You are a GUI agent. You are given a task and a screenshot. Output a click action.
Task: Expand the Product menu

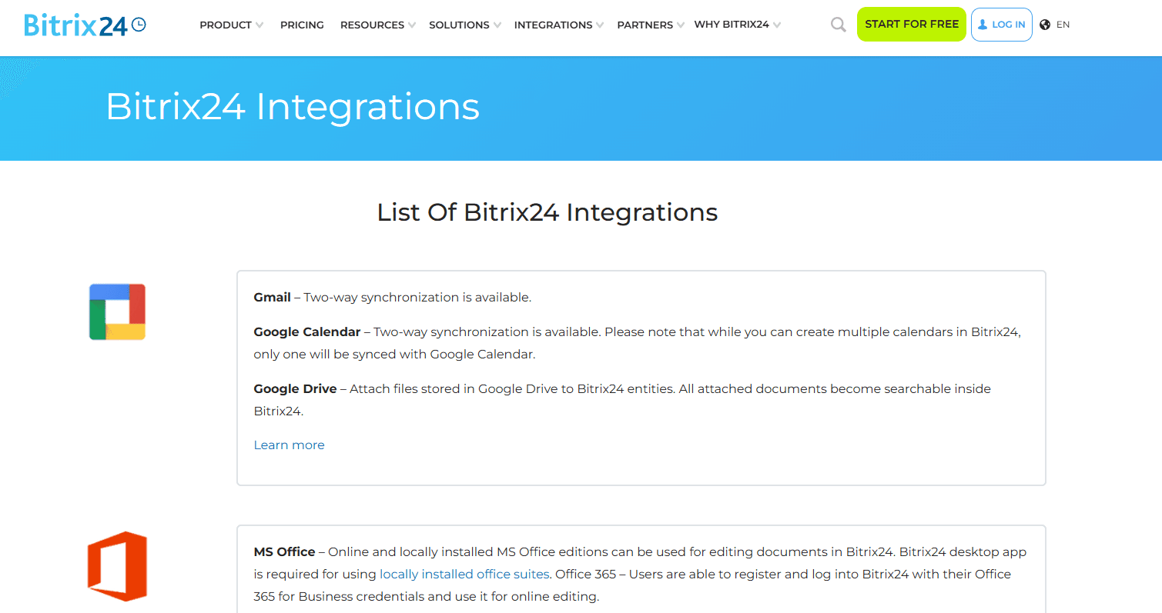pyautogui.click(x=231, y=25)
